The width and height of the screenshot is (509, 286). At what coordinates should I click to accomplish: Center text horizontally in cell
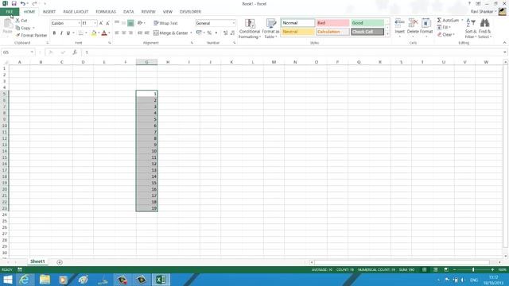click(124, 33)
